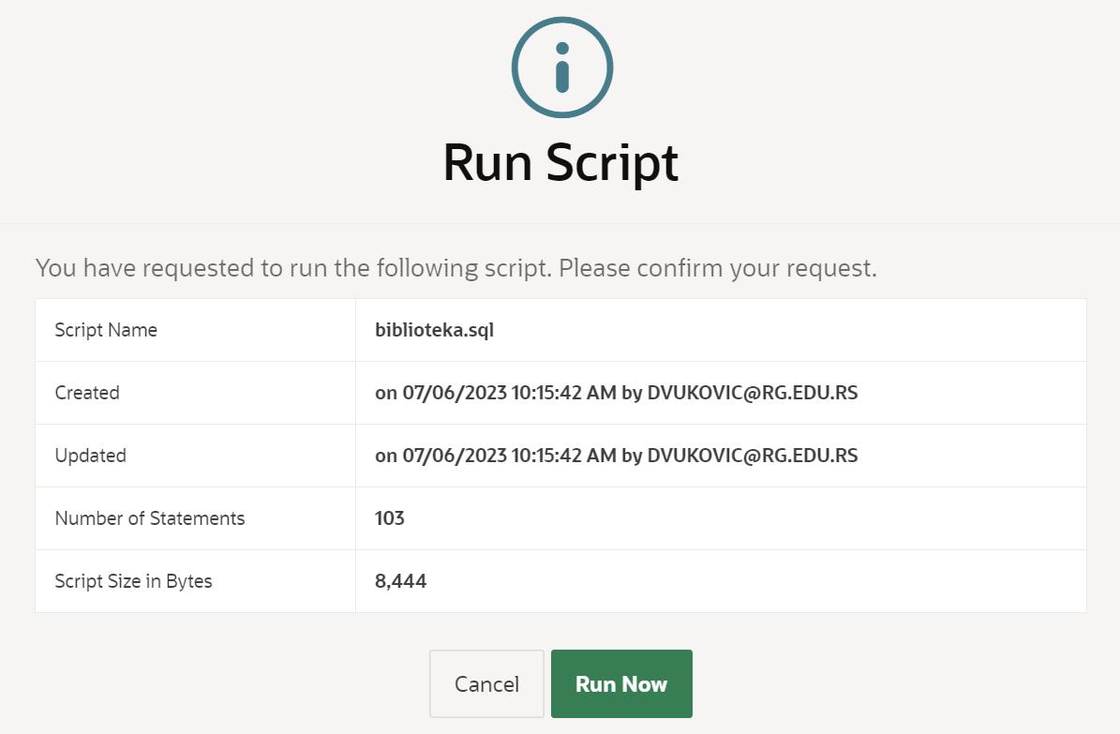Click the Run Script heading
1120x734 pixels.
[560, 162]
